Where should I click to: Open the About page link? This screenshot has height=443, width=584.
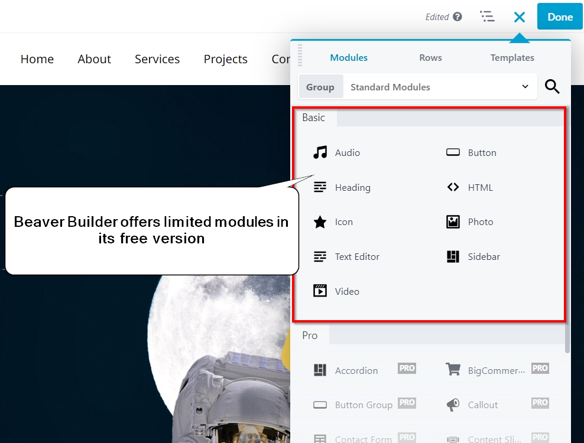(x=94, y=59)
